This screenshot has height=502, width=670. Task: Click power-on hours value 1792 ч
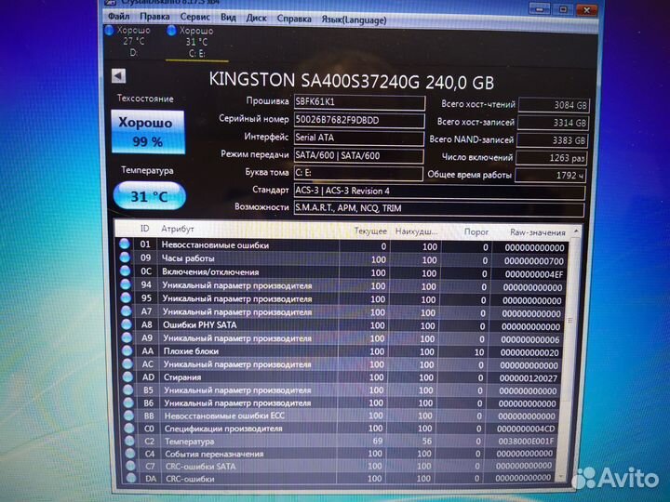click(x=550, y=176)
